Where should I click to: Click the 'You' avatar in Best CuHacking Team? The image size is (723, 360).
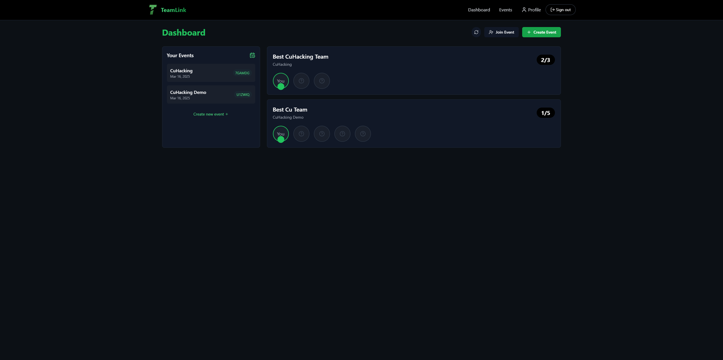click(281, 81)
